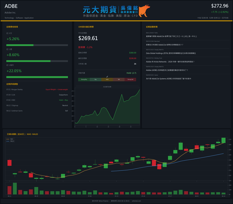
Task: Click the MA20 legend entry in the candlestick chart
Action: pos(10,141)
